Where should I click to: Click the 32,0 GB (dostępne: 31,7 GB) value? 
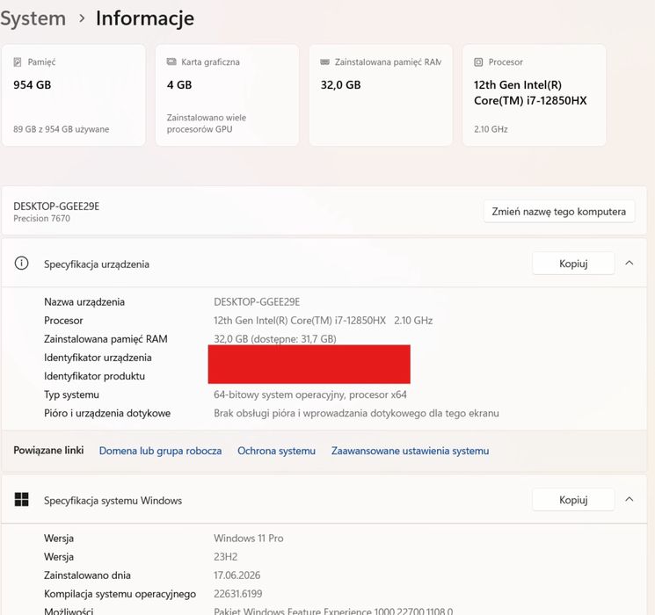[x=275, y=339]
